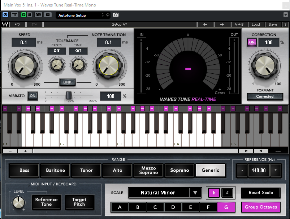This screenshot has width=290, height=219.
Task: Zoom in the keyboard with plus button
Action: tap(25, 151)
